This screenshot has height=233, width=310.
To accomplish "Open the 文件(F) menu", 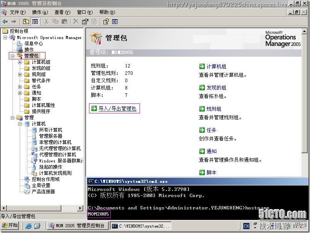I will (18, 12).
